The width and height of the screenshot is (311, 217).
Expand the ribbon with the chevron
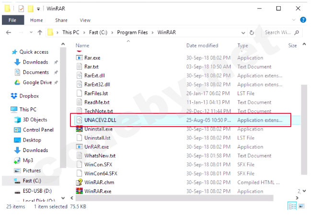tap(294, 20)
